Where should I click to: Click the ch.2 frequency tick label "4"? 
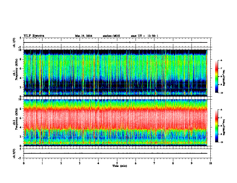[21, 127]
